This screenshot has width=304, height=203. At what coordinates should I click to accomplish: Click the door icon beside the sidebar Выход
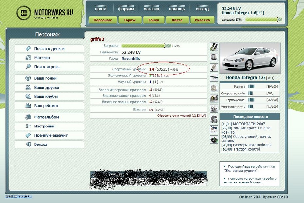28,144
